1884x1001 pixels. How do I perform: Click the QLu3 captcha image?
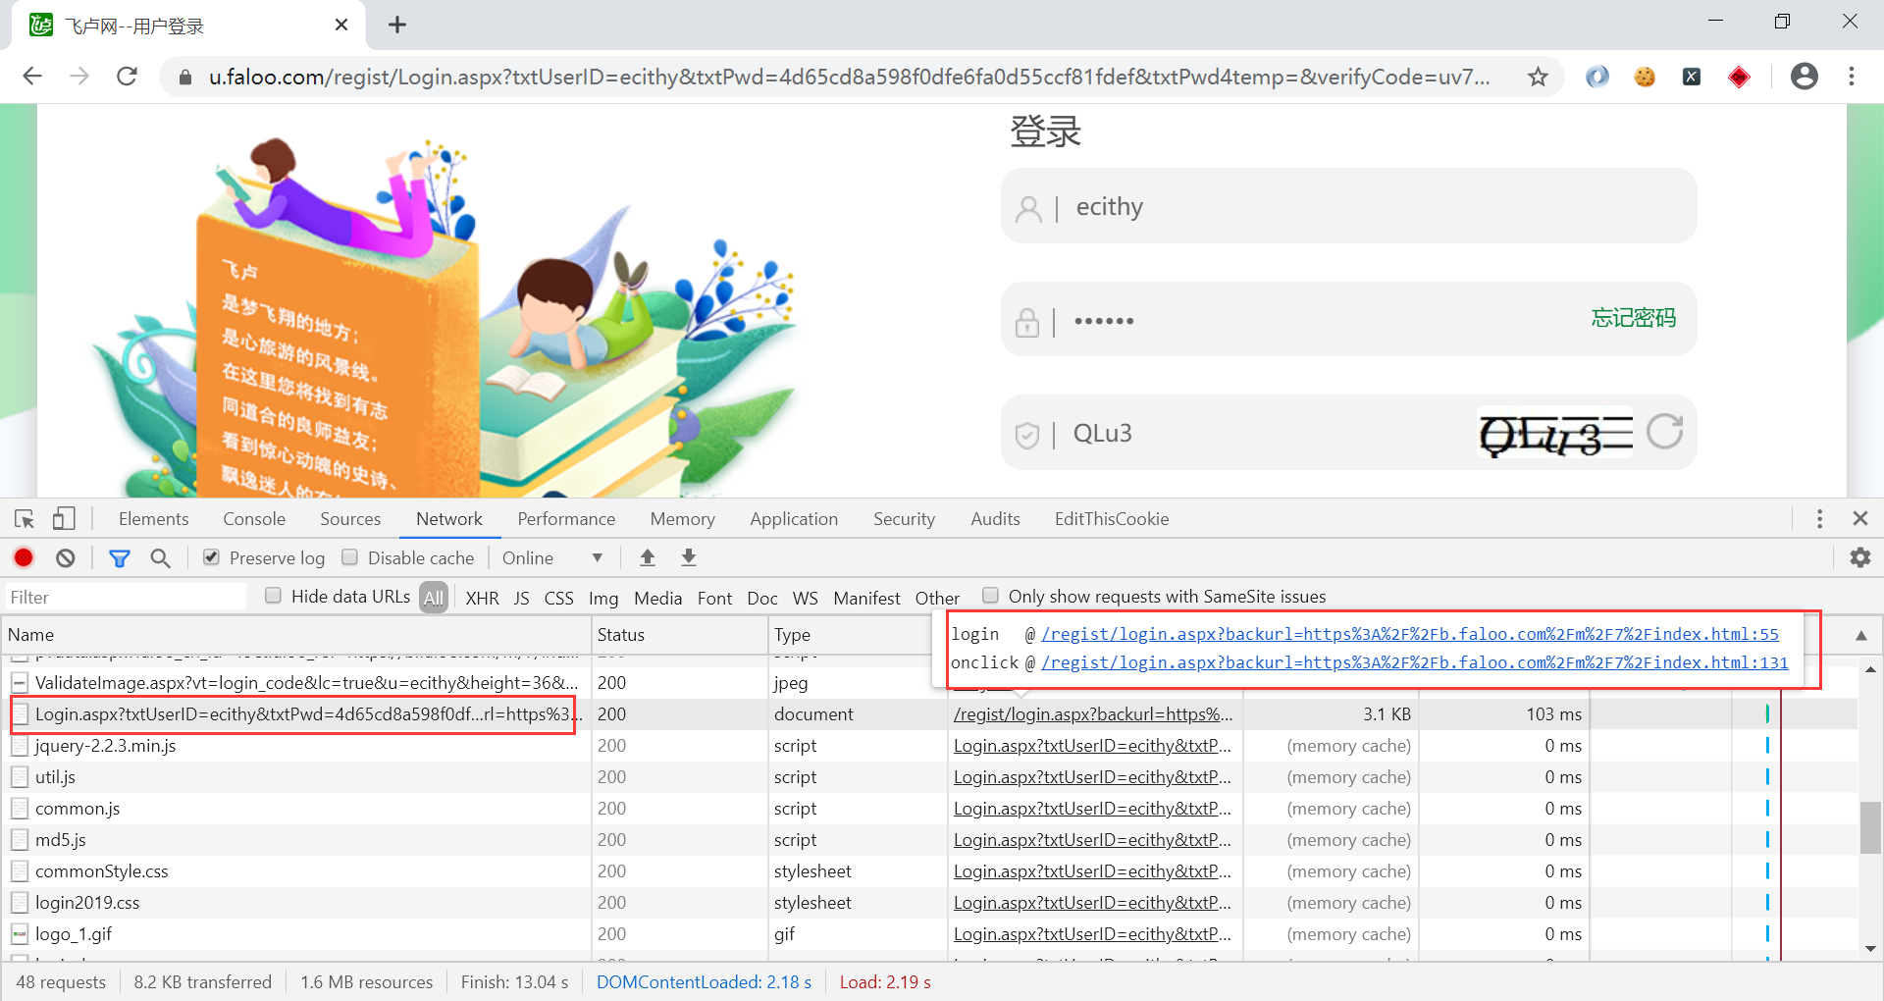(x=1556, y=433)
